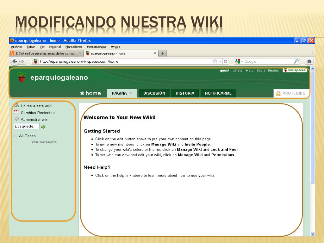Open the Marcadores menu
324x243 pixels.
pos(74,47)
